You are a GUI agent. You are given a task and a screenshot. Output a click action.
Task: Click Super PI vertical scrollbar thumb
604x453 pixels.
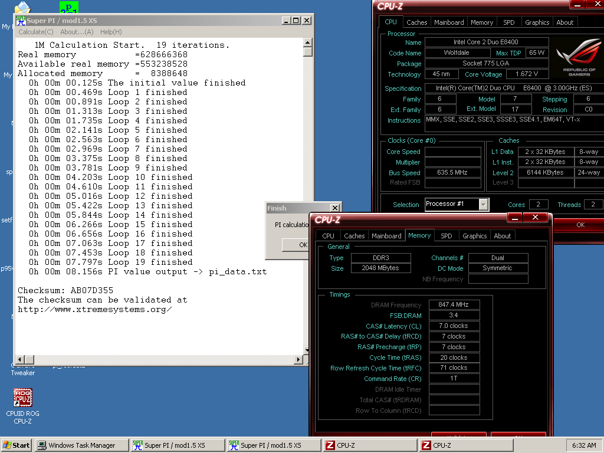(308, 52)
